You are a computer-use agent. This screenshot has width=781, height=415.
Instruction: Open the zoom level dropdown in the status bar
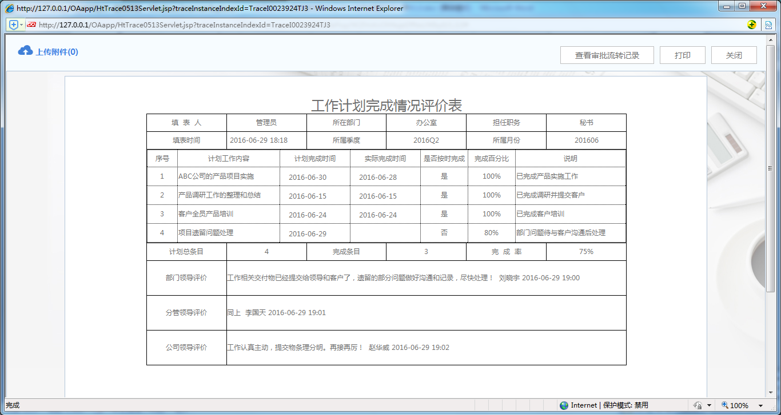(760, 405)
